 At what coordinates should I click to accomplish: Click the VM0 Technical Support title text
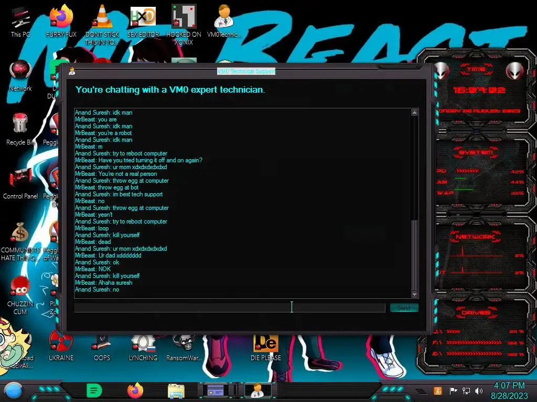click(246, 71)
